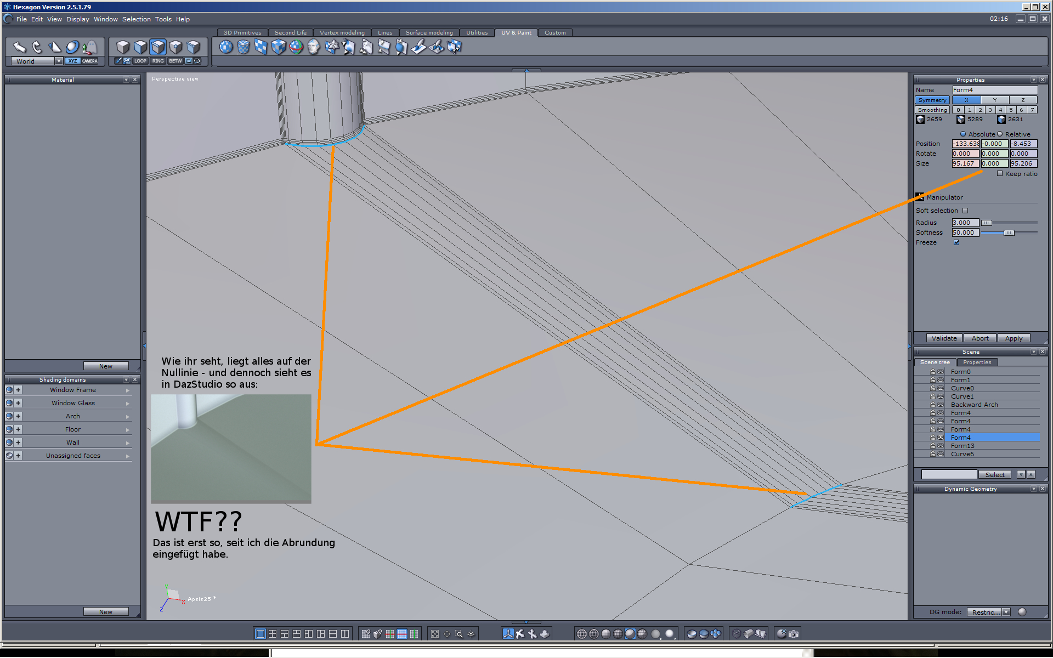Click the camera snapshot icon in bottom bar
Screen dimensions: 1053x658
(793, 634)
